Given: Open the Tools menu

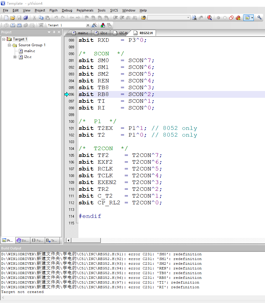Looking at the screenshot, I should pyautogui.click(x=102, y=10).
